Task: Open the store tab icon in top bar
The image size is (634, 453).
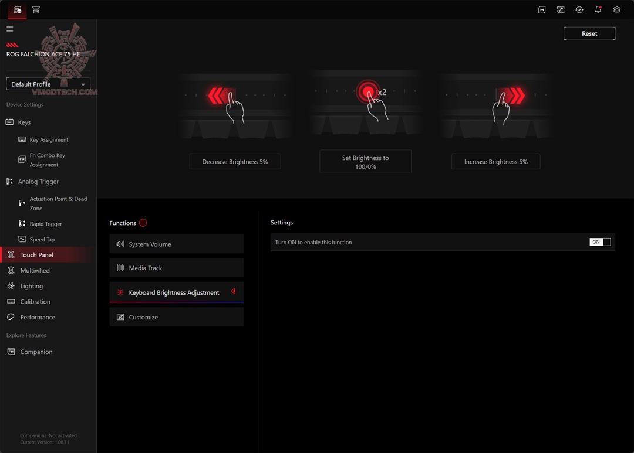Action: (36, 10)
